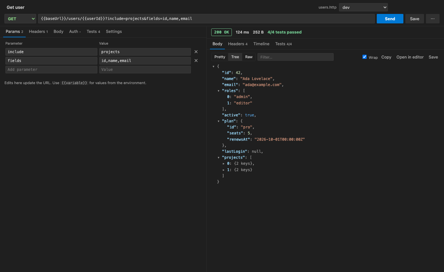Click the "lastLogin" key
The height and width of the screenshot is (272, 444).
tap(234, 151)
